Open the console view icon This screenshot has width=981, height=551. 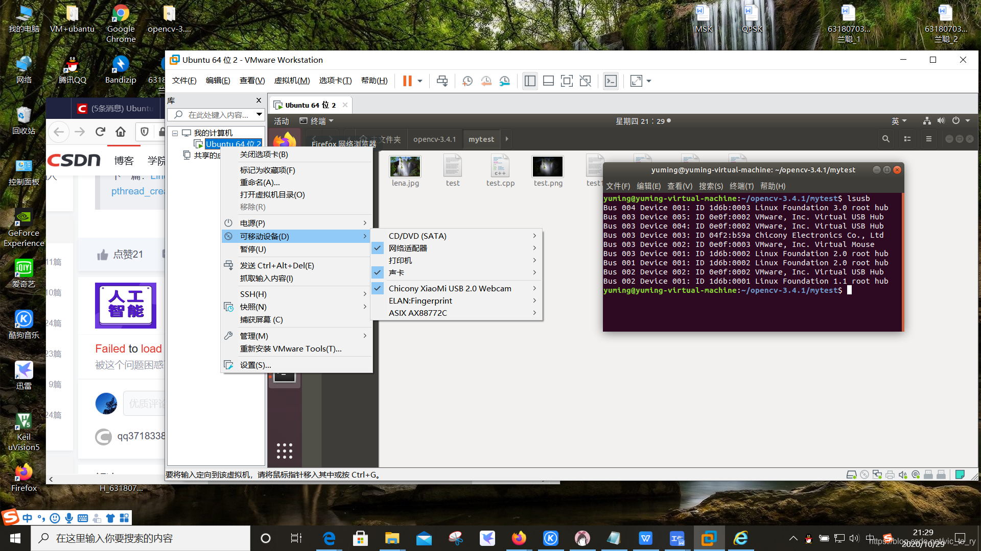point(611,81)
